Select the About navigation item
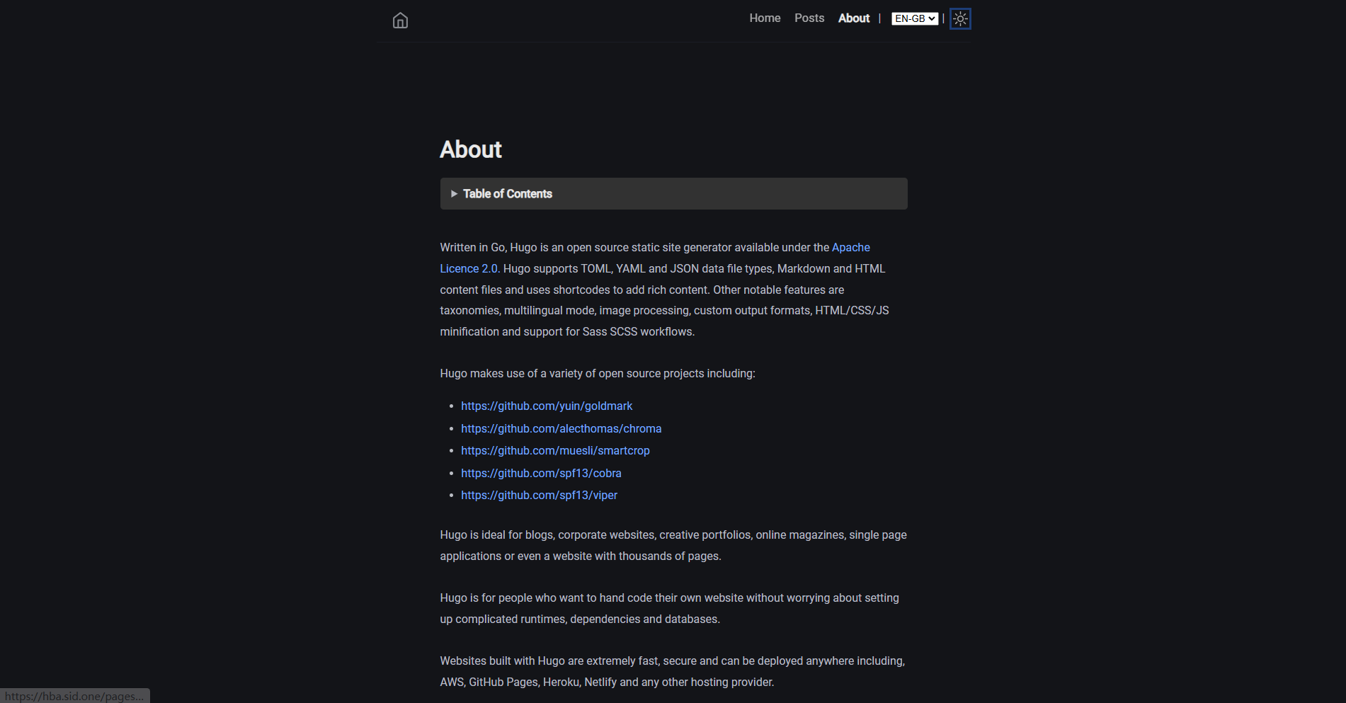Screen dimensions: 1346x703 tap(854, 18)
